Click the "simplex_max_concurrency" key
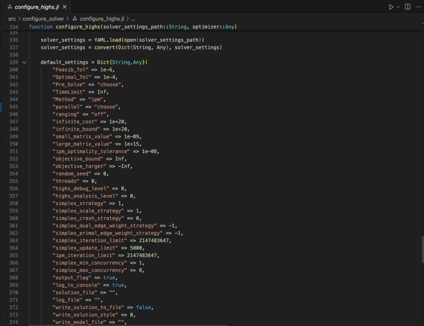The image size is (424, 326). (x=90, y=270)
